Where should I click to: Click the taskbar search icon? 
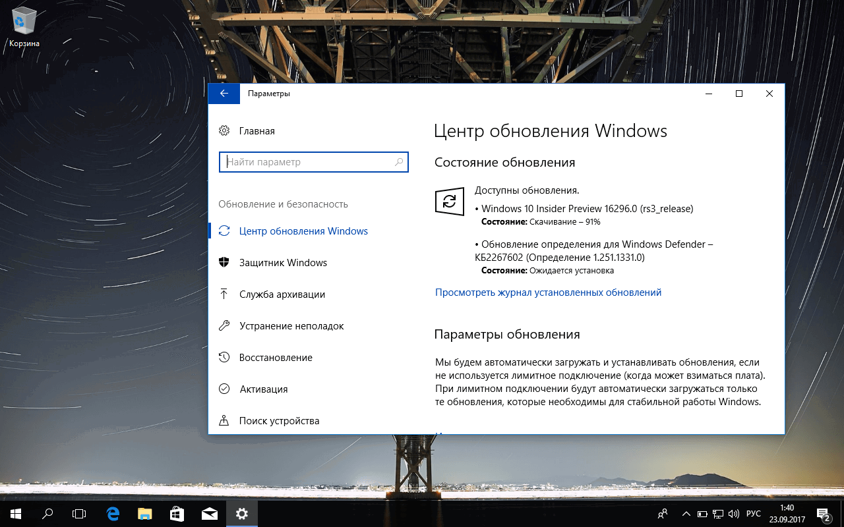(47, 513)
